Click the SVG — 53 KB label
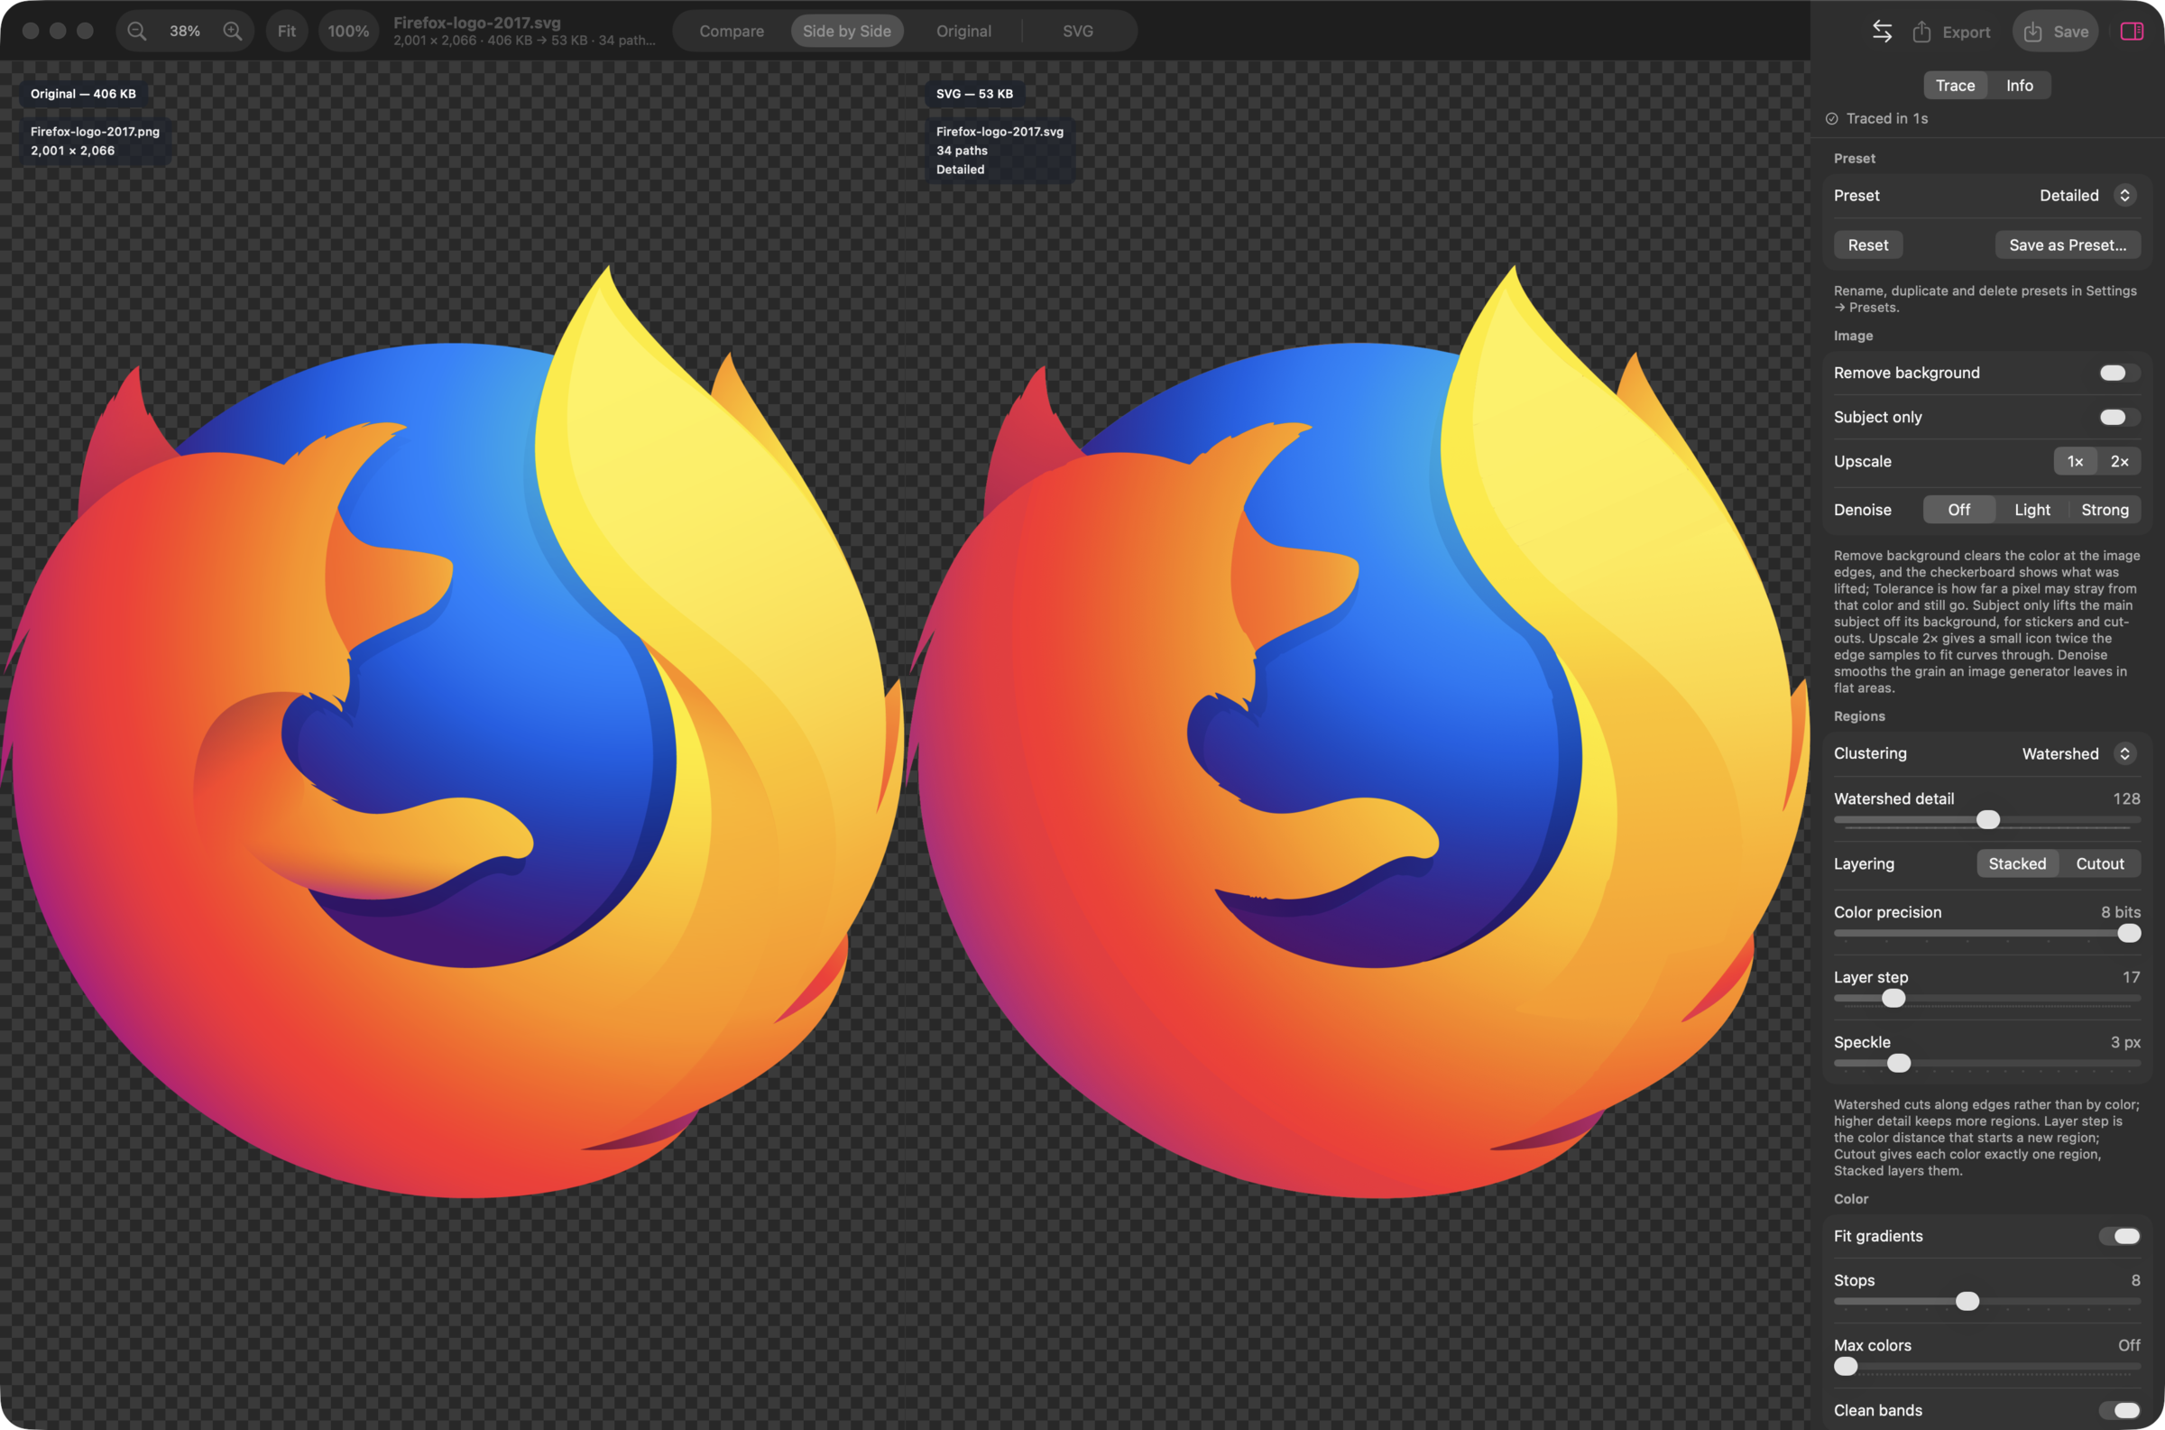2165x1430 pixels. [x=974, y=94]
